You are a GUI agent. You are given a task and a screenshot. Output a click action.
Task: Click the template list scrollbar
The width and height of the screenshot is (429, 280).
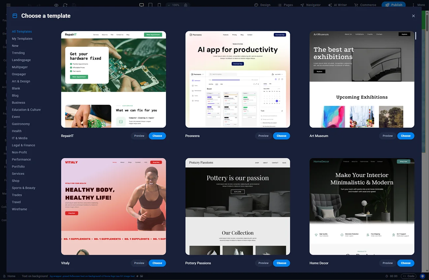[x=415, y=36]
